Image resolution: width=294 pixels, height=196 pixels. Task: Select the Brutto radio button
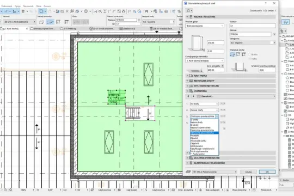point(249,54)
